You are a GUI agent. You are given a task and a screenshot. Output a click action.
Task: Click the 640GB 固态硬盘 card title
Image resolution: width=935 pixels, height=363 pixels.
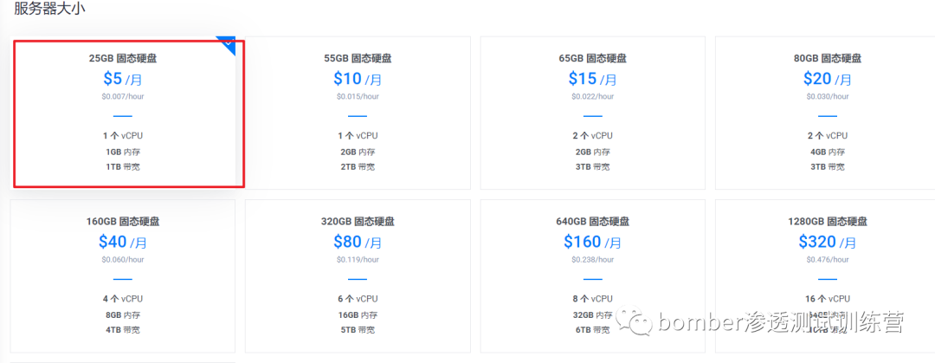point(593,222)
